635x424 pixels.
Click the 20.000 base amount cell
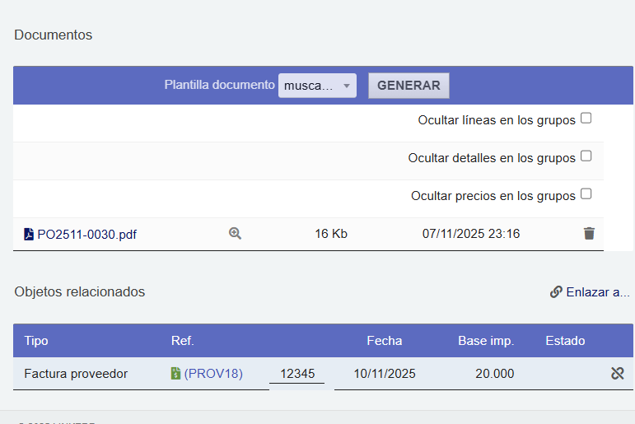pyautogui.click(x=494, y=374)
